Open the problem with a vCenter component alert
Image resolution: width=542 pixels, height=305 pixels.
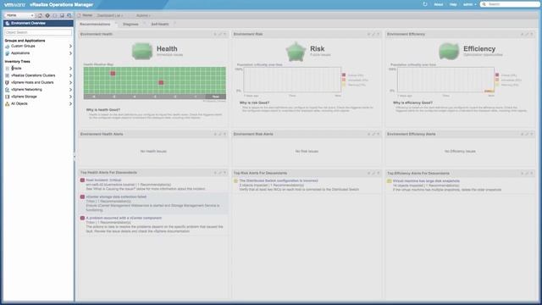pyautogui.click(x=124, y=219)
